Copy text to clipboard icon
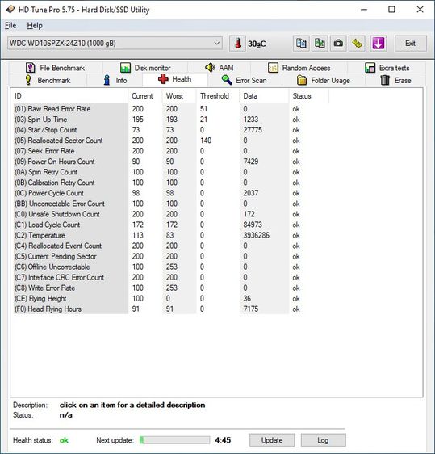This screenshot has height=454, width=435. (301, 44)
